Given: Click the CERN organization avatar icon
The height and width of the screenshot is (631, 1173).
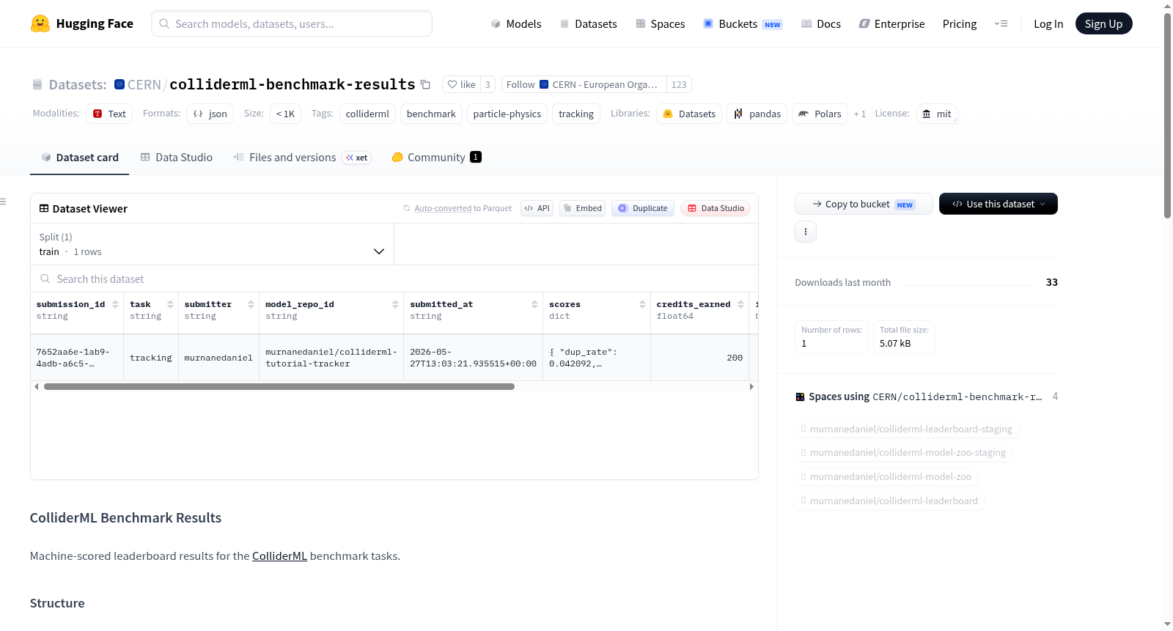Looking at the screenshot, I should [119, 84].
